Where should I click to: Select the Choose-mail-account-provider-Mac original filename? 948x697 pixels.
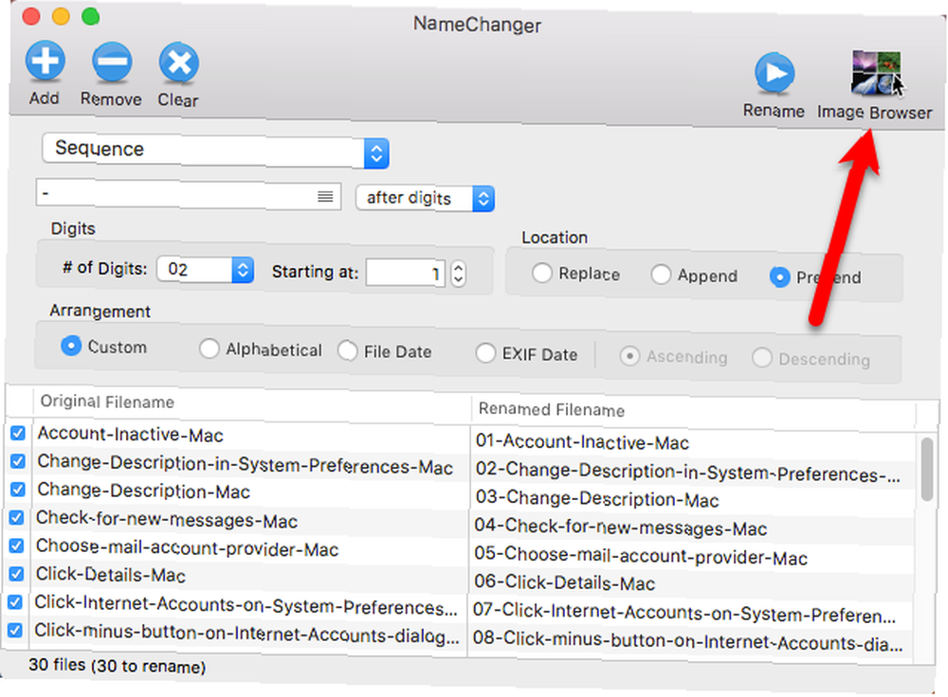pyautogui.click(x=187, y=547)
